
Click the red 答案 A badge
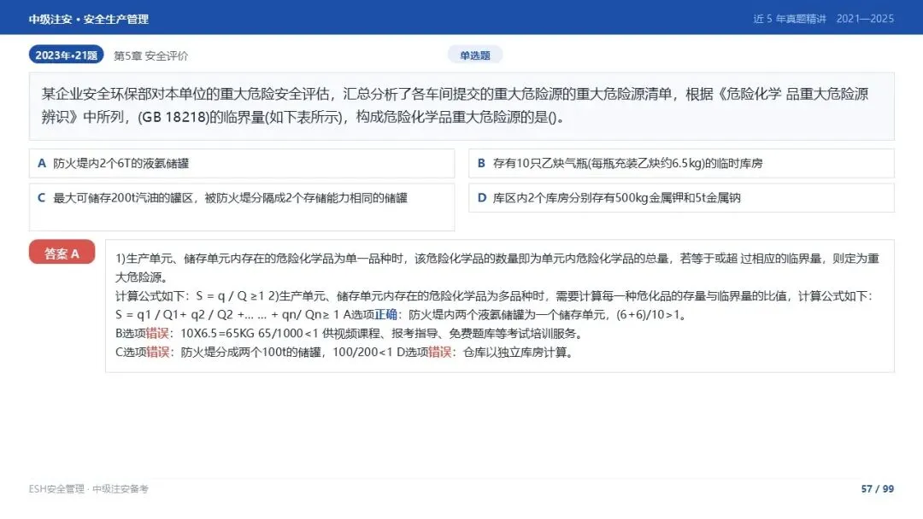tap(62, 252)
